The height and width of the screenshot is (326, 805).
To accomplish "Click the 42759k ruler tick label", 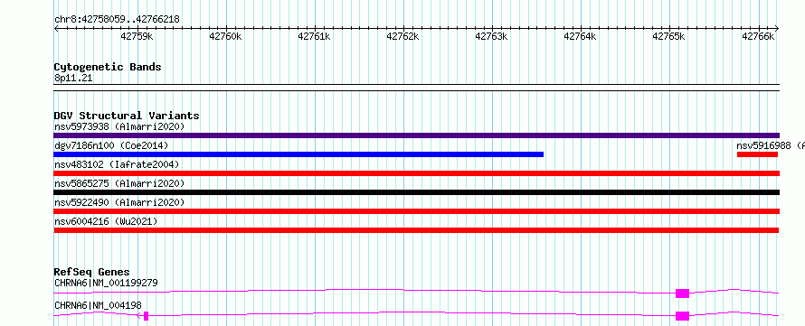I will (137, 36).
